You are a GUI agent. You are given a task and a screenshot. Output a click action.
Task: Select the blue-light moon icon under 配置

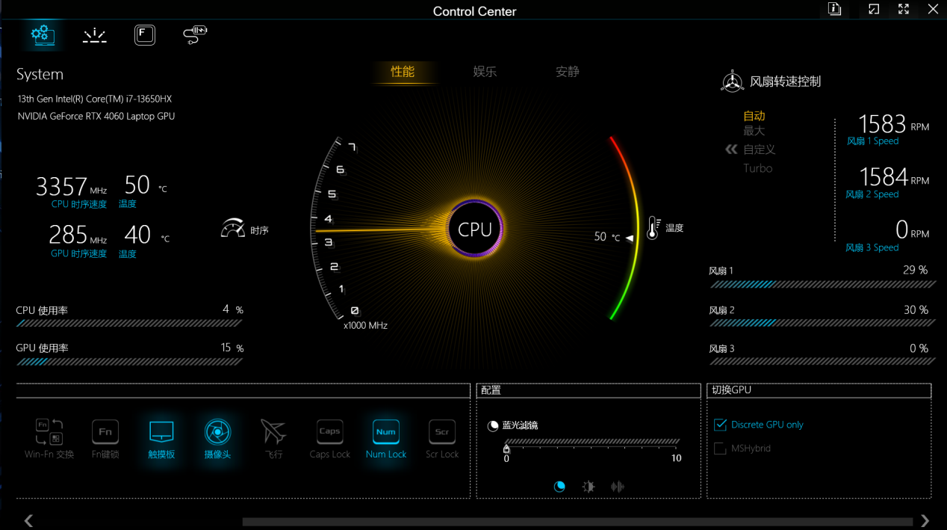tap(559, 487)
